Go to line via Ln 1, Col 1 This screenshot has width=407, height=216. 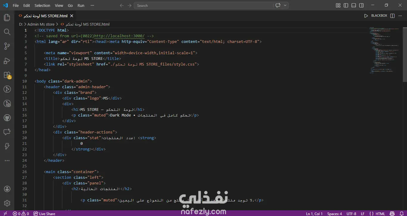click(314, 214)
